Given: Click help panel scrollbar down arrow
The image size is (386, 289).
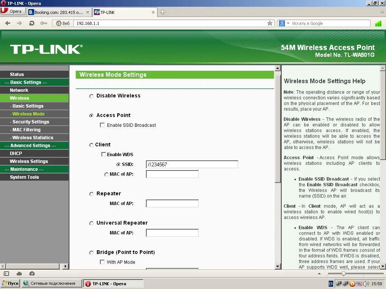Looking at the screenshot, I should 383,266.
